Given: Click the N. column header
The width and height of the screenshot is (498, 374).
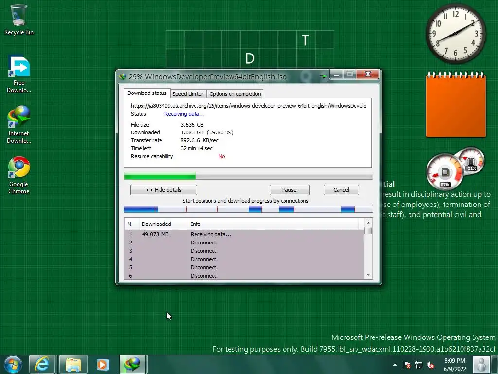Looking at the screenshot, I should pos(132,224).
